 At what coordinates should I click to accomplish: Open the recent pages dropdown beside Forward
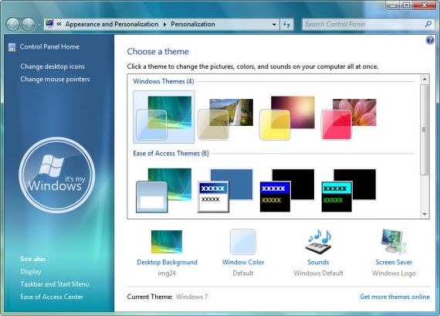click(x=39, y=25)
